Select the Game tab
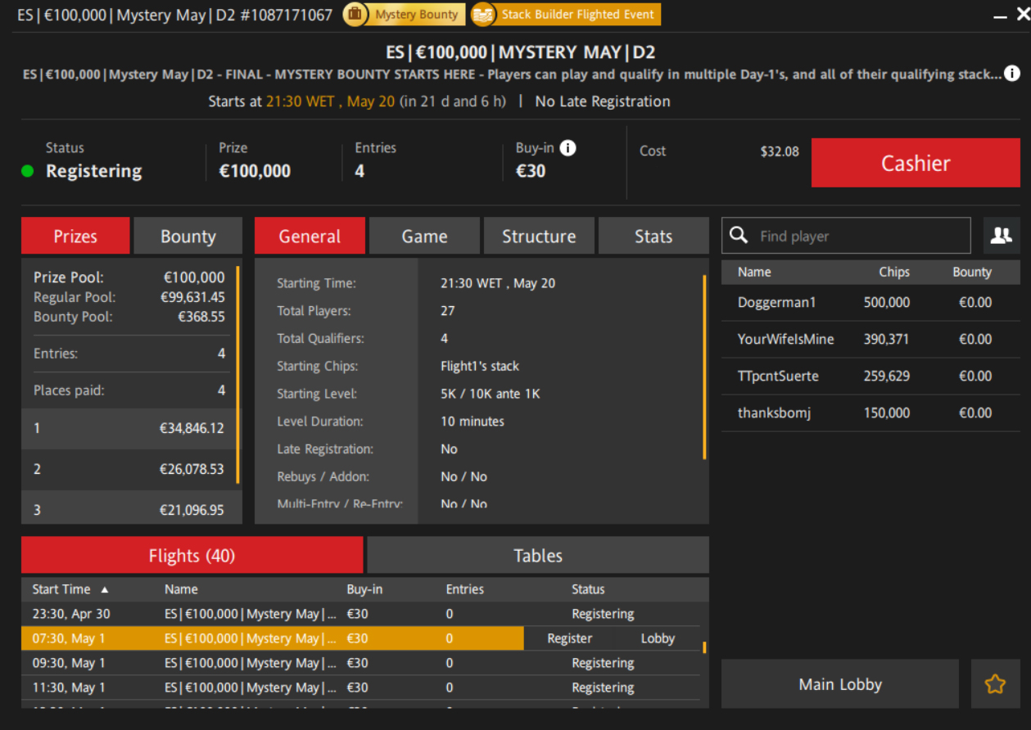The height and width of the screenshot is (730, 1031). click(424, 237)
